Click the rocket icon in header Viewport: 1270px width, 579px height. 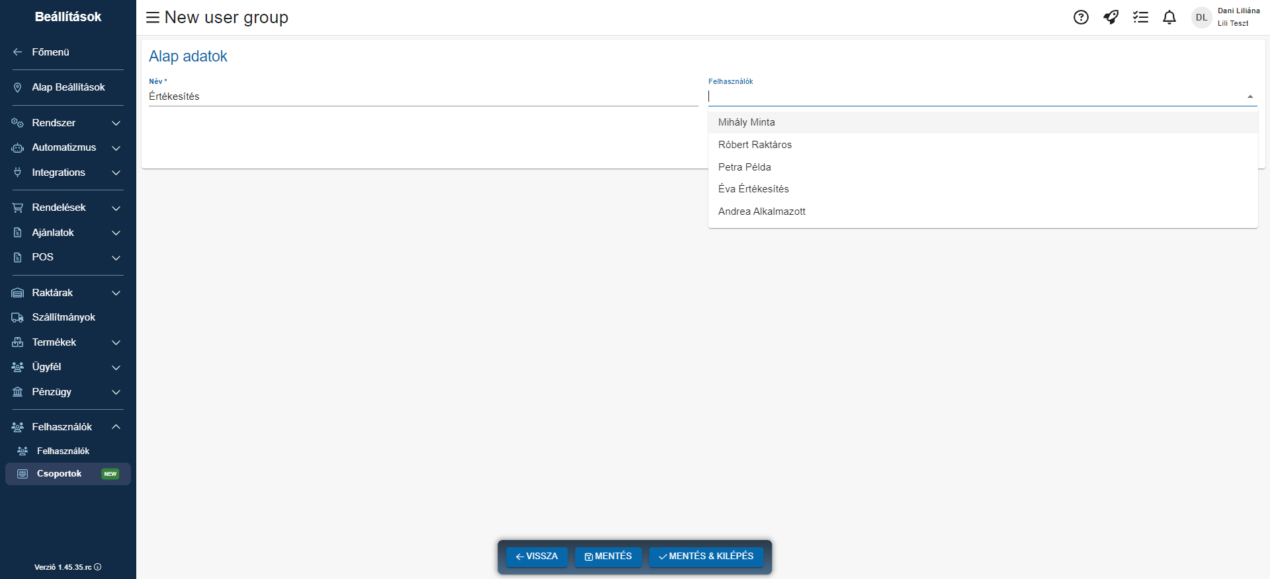click(x=1111, y=17)
